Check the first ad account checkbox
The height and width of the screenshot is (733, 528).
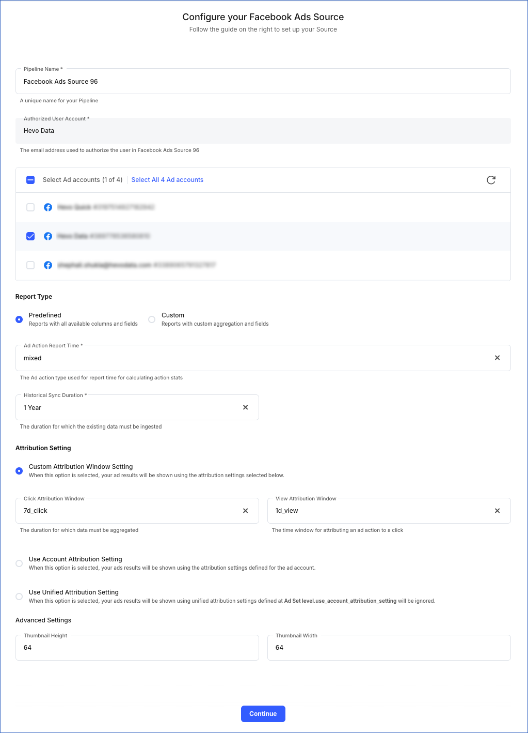[30, 207]
